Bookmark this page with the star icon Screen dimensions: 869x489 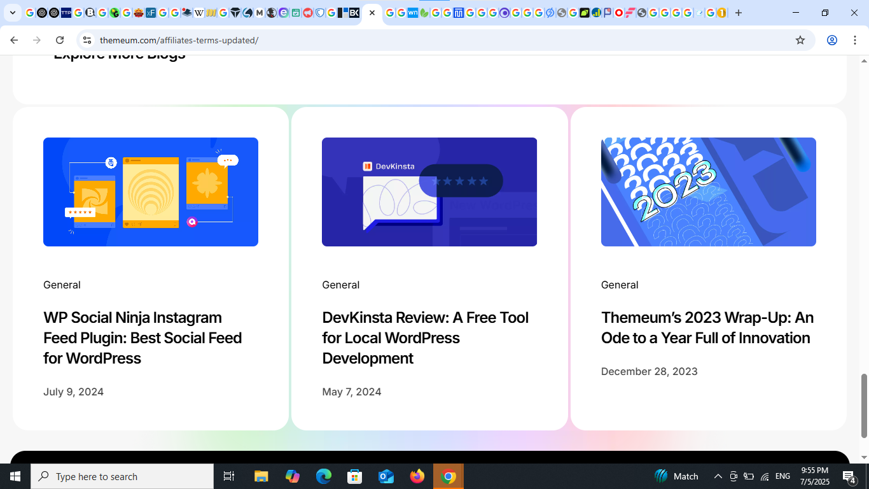(800, 40)
